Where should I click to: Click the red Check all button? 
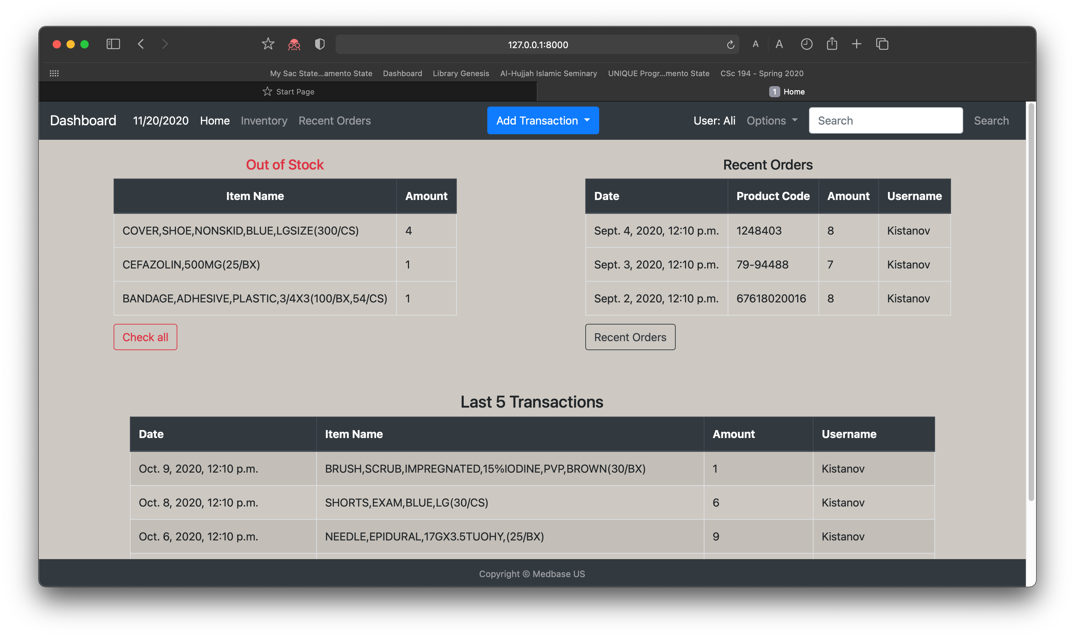tap(145, 337)
